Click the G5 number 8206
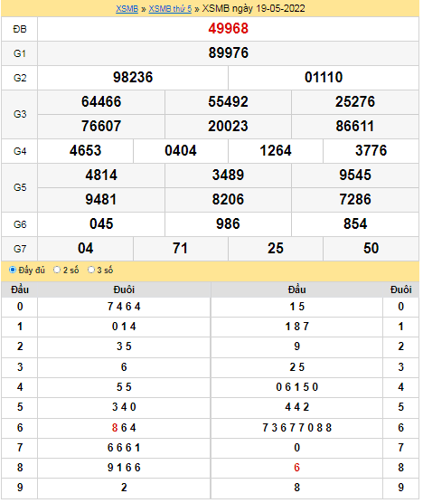 pyautogui.click(x=228, y=199)
